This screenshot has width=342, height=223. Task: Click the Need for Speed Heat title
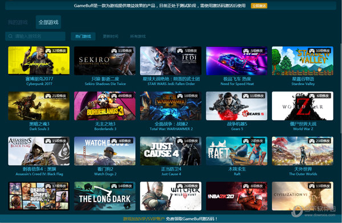click(x=237, y=81)
